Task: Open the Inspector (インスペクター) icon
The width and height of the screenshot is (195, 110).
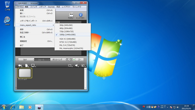Action: click(x=81, y=16)
